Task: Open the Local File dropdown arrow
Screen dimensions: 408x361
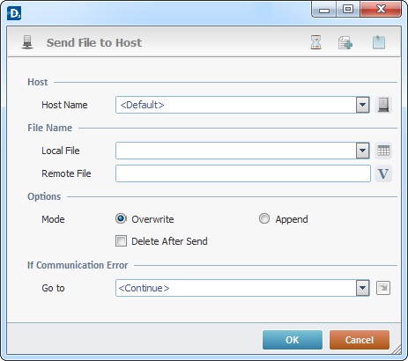Action: [363, 151]
